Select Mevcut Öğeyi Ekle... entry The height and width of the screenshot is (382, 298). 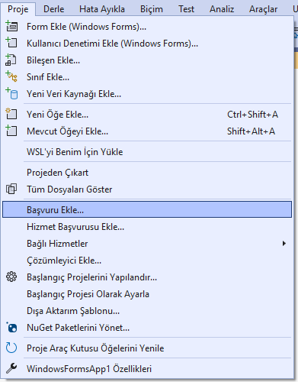point(147,131)
